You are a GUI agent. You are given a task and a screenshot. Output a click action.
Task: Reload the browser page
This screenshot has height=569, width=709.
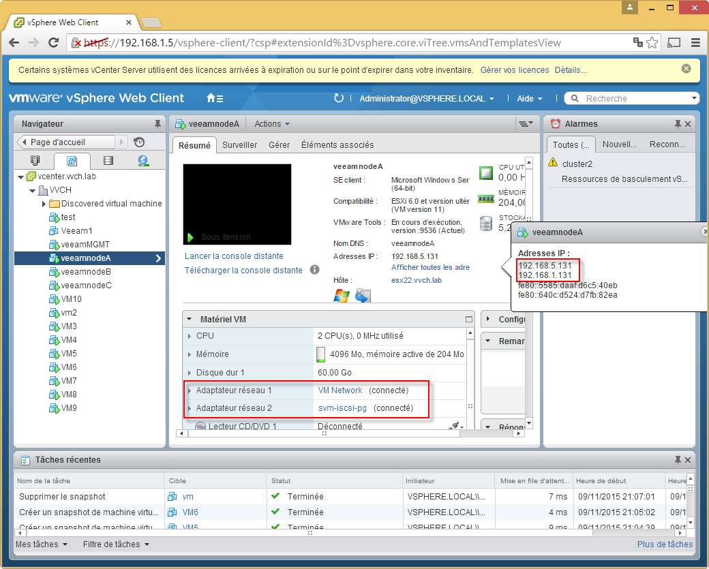click(53, 43)
